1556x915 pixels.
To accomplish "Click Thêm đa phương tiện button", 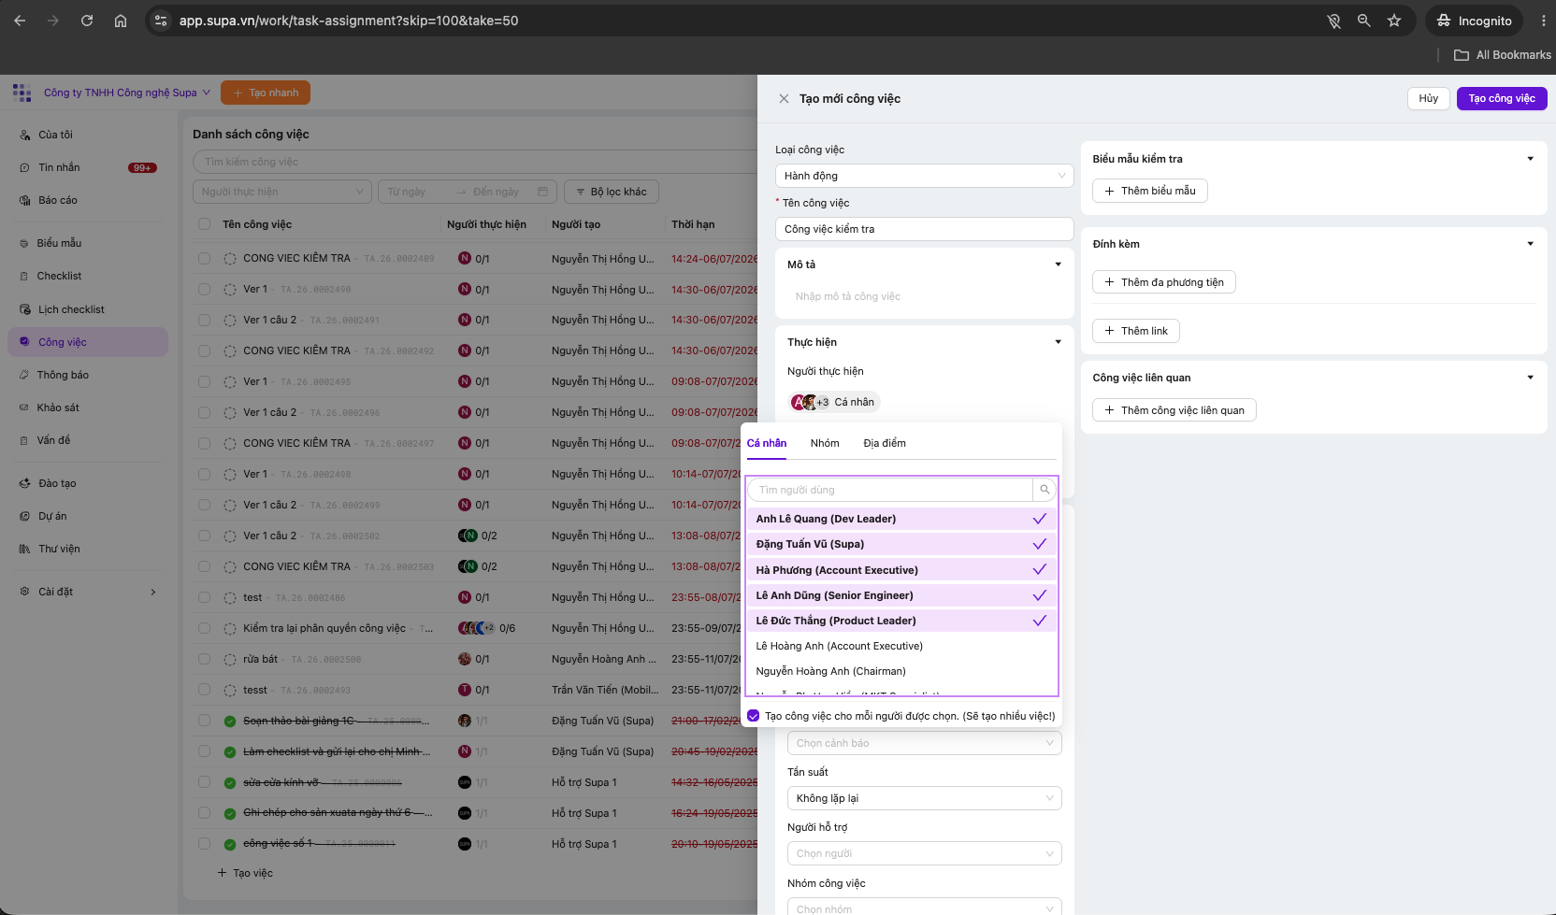I will click(x=1164, y=282).
